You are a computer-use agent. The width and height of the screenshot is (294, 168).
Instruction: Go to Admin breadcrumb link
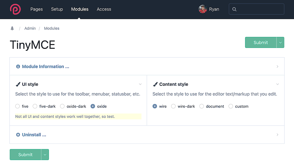click(x=30, y=28)
